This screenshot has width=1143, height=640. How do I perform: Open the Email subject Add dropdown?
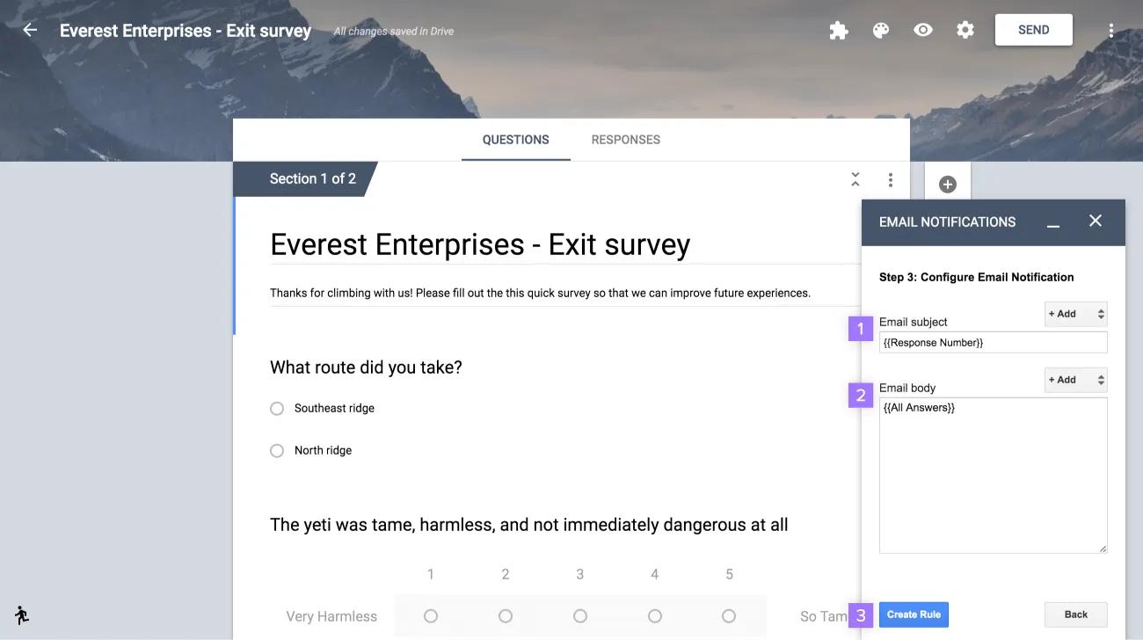1075,314
